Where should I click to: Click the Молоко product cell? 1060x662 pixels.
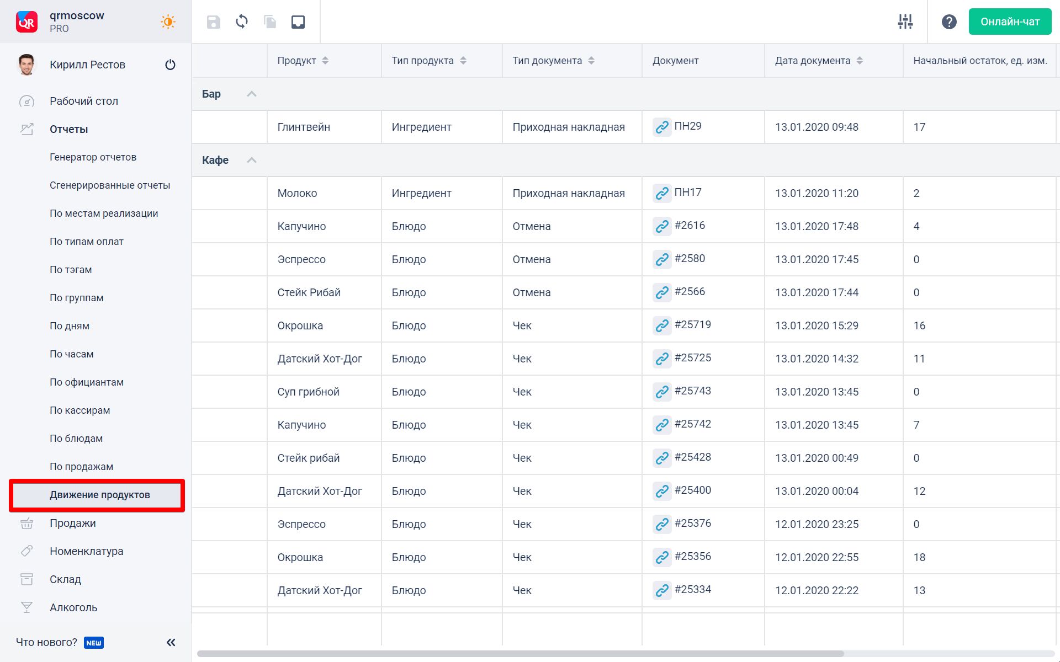tap(324, 193)
